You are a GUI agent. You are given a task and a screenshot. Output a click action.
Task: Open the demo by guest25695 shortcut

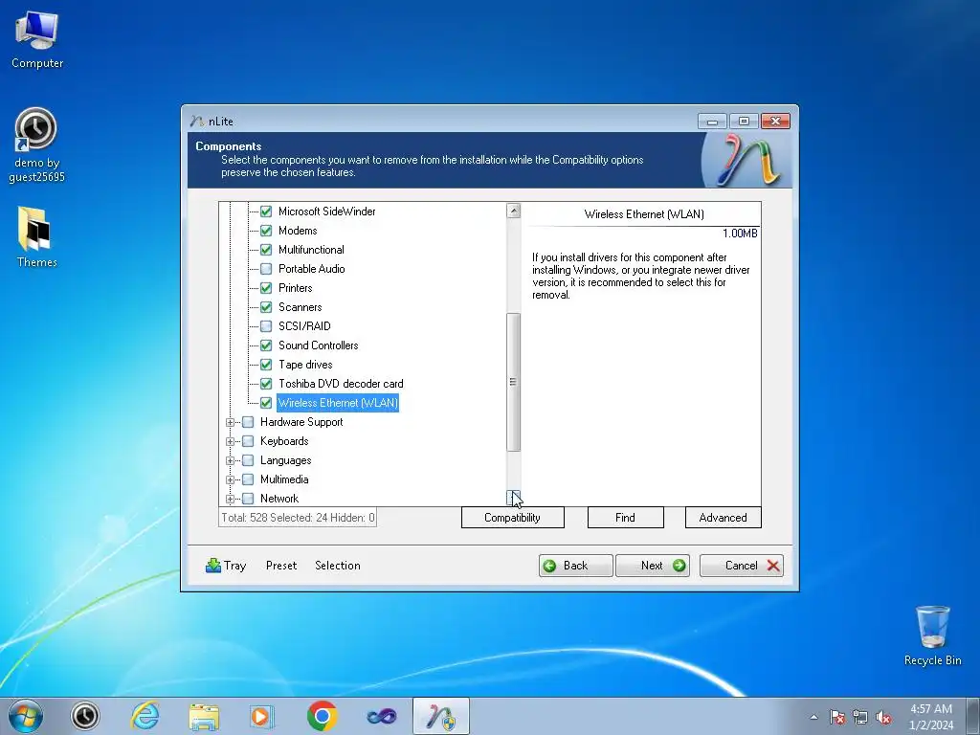coord(36,145)
